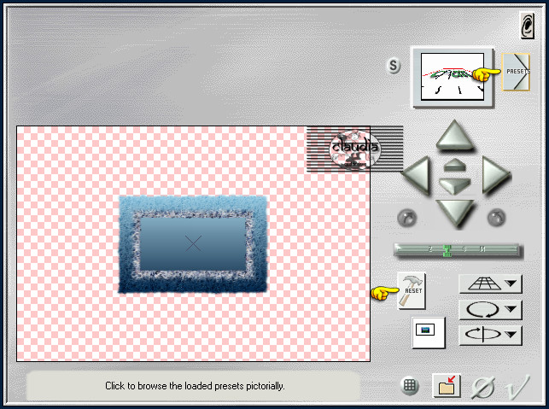Move view right with large right arrow
Image resolution: width=549 pixels, height=409 pixels.
(495, 175)
